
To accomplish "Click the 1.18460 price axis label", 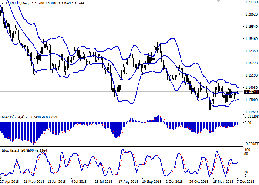I will pyautogui.click(x=252, y=38).
